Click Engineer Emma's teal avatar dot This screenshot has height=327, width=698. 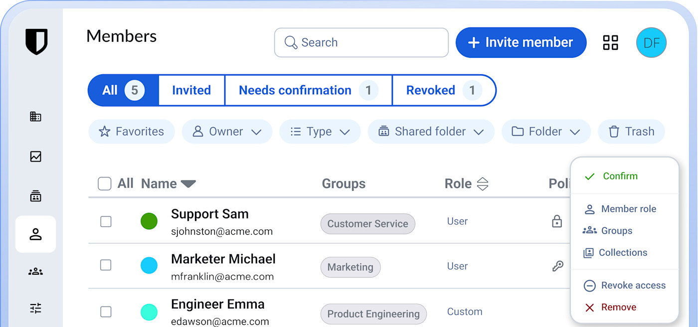(x=149, y=312)
